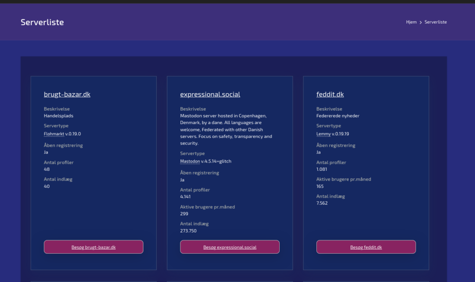Click post count 40 on brugt-bazar.dk
The height and width of the screenshot is (282, 475).
click(x=47, y=187)
